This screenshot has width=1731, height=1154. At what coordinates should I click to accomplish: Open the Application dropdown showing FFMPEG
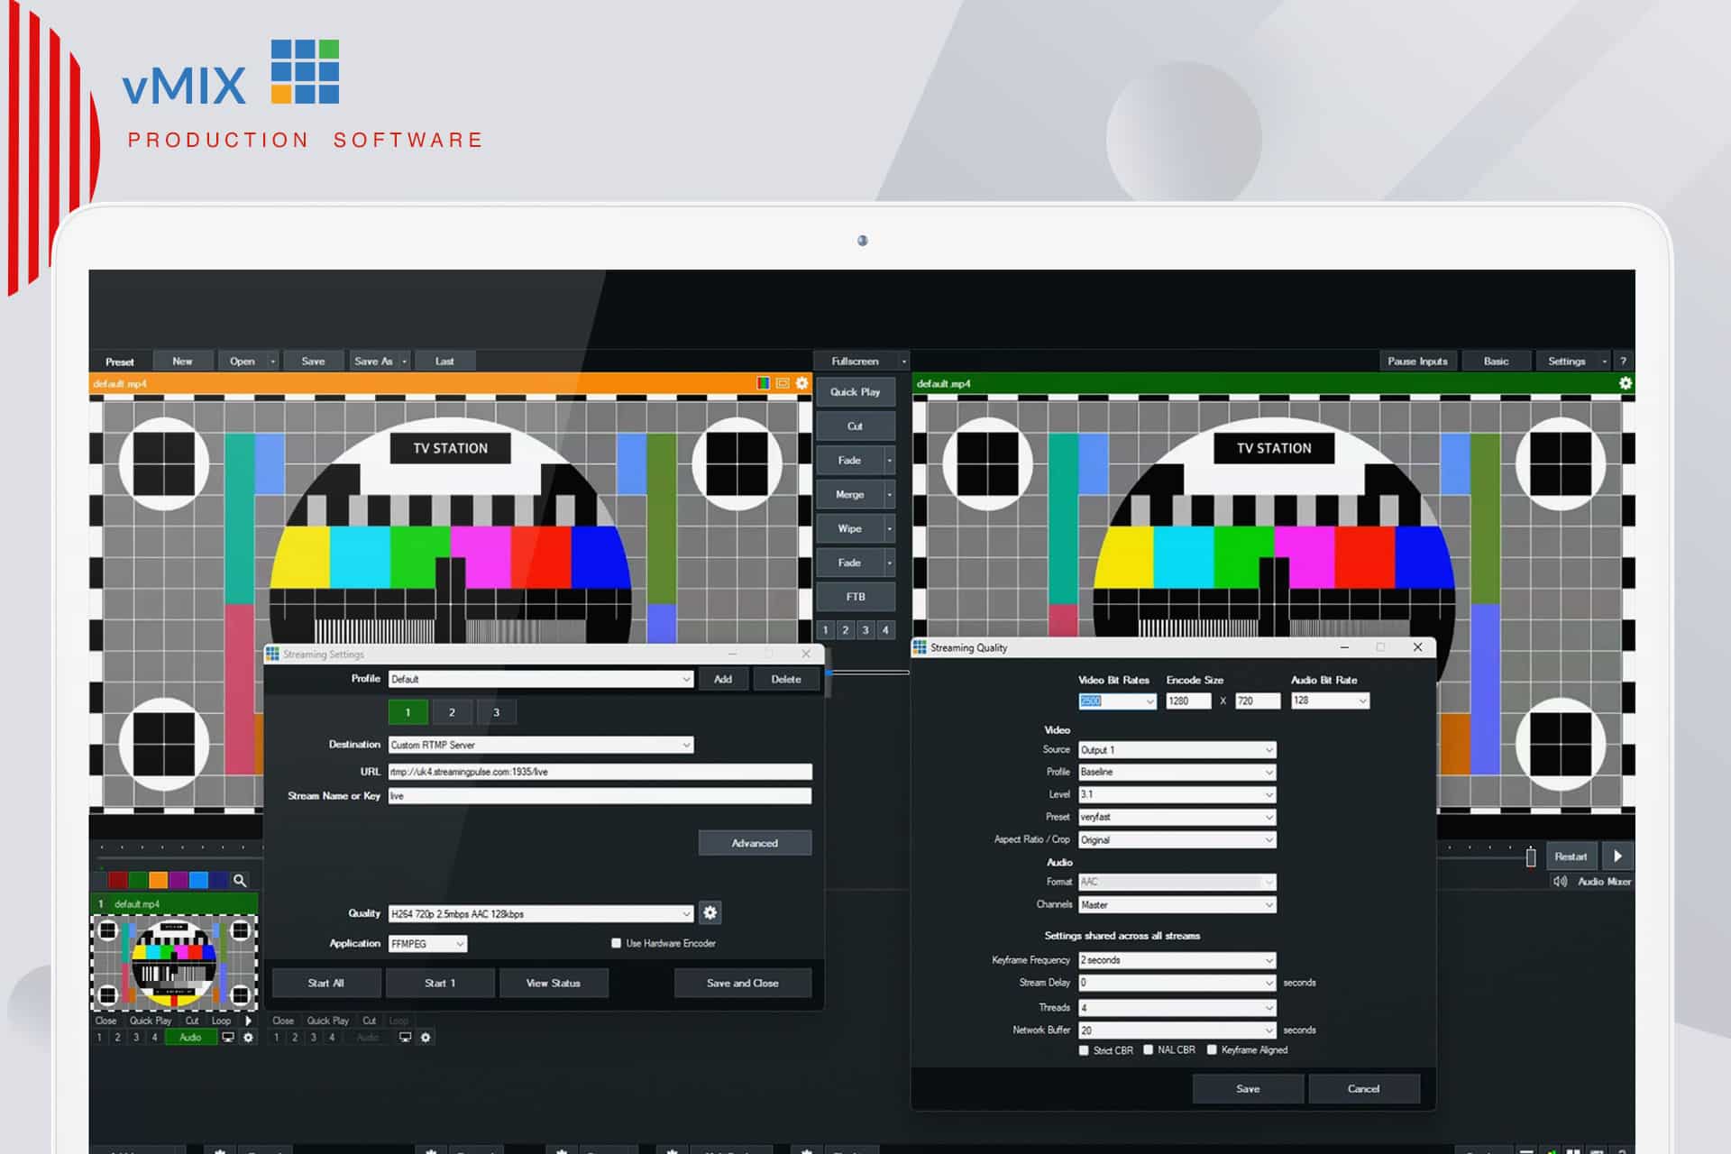[428, 944]
